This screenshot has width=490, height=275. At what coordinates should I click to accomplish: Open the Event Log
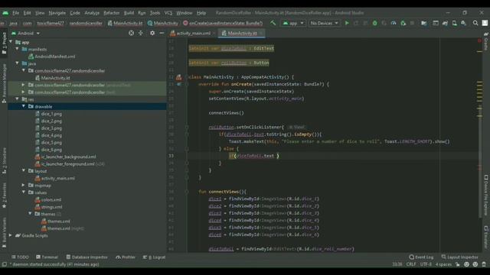[x=421, y=257]
